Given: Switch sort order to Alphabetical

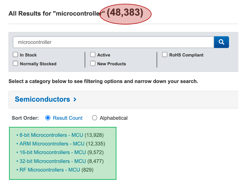Looking at the screenshot, I should [95, 118].
